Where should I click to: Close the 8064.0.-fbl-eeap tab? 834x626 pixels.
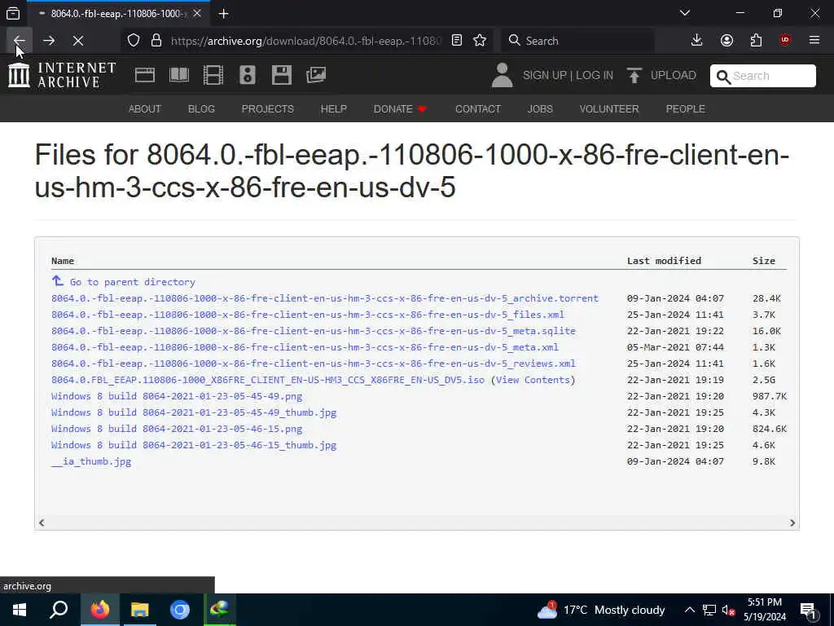[197, 13]
